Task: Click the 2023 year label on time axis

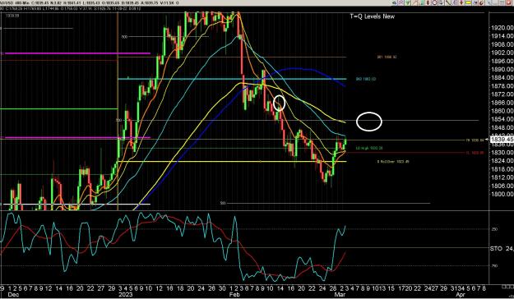Action: coord(126,295)
